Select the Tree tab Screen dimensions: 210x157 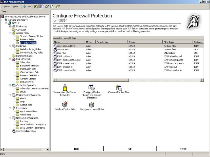click(4, 12)
